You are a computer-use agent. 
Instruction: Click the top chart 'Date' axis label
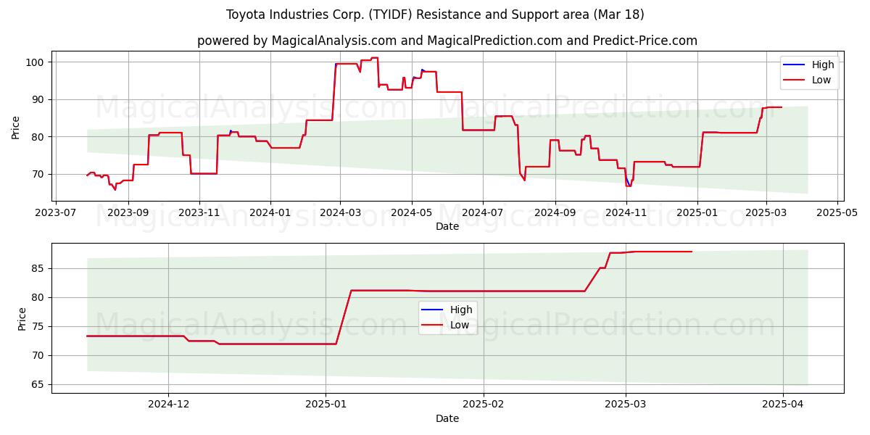click(447, 227)
